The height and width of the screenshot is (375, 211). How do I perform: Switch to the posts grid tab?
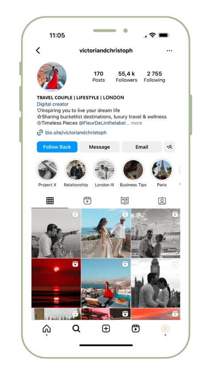pos(50,201)
